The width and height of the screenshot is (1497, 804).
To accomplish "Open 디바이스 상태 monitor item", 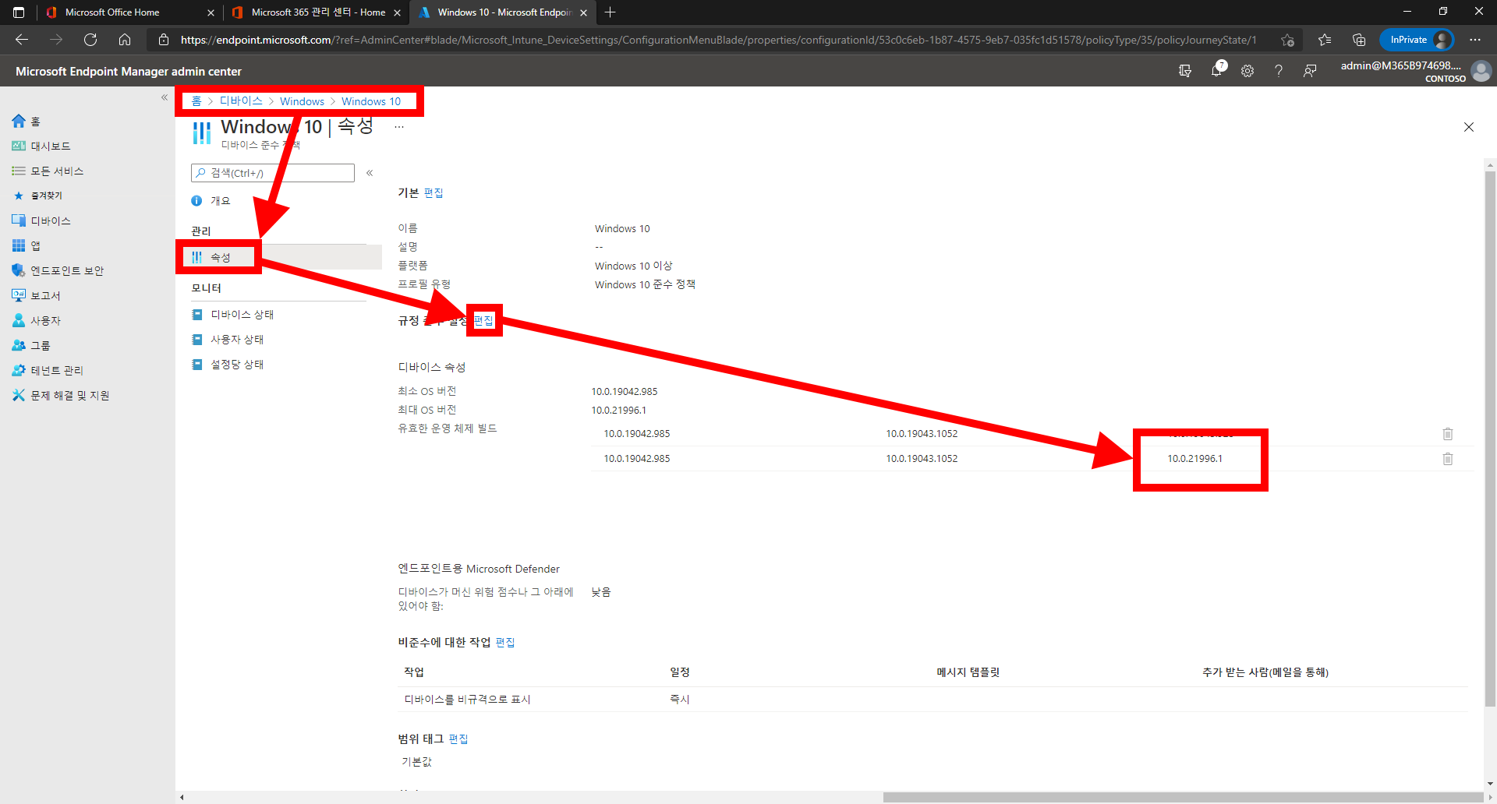I will (x=242, y=315).
